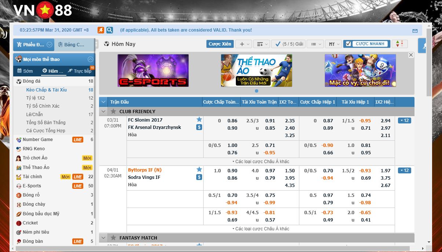Click the LIVE badge on E-Sports
The height and width of the screenshot is (252, 442).
click(x=77, y=186)
